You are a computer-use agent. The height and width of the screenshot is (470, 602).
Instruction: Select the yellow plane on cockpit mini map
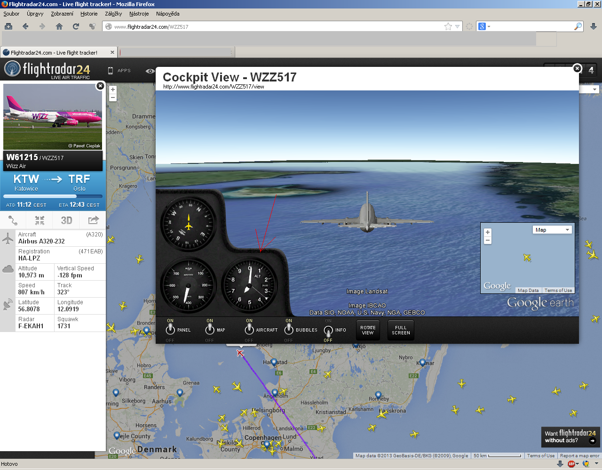coord(527,258)
